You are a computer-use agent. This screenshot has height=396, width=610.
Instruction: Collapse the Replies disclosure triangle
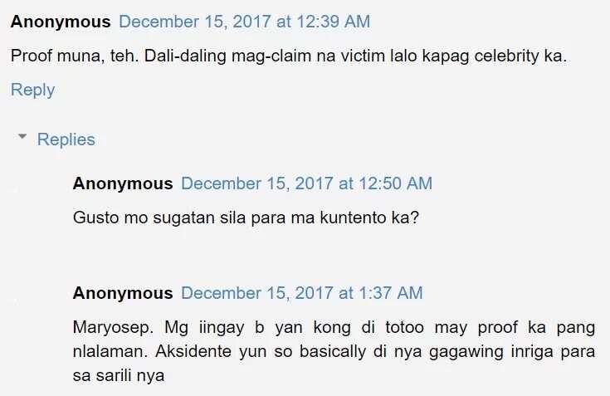point(22,136)
